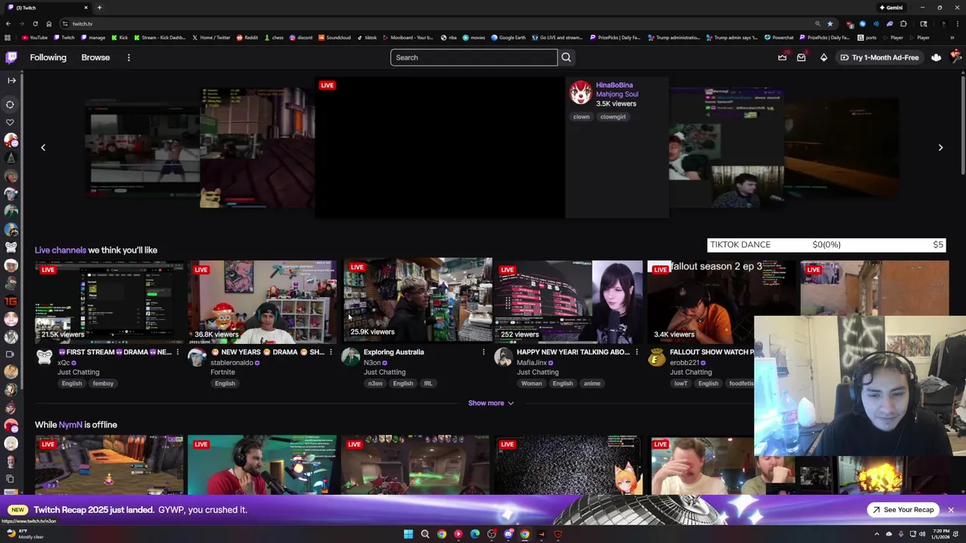
Task: Click anime tag on MafiaJinx stream
Action: 592,383
